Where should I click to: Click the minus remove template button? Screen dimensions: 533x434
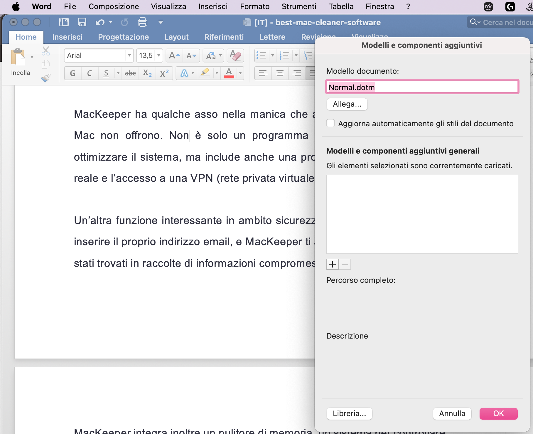tap(345, 264)
